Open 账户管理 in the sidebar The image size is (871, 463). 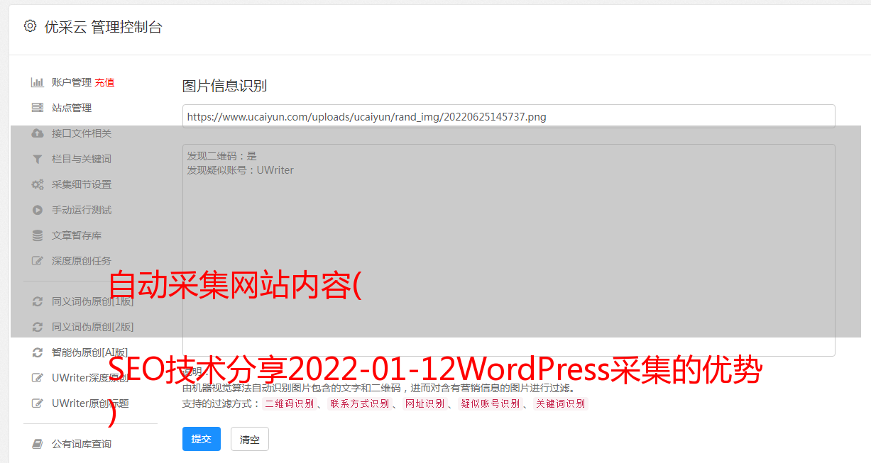click(x=72, y=82)
